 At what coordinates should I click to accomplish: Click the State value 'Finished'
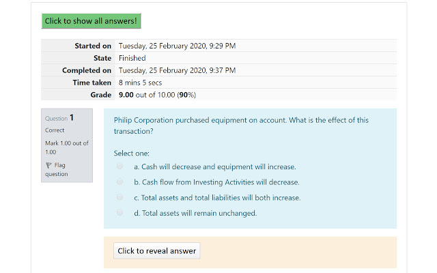click(132, 58)
